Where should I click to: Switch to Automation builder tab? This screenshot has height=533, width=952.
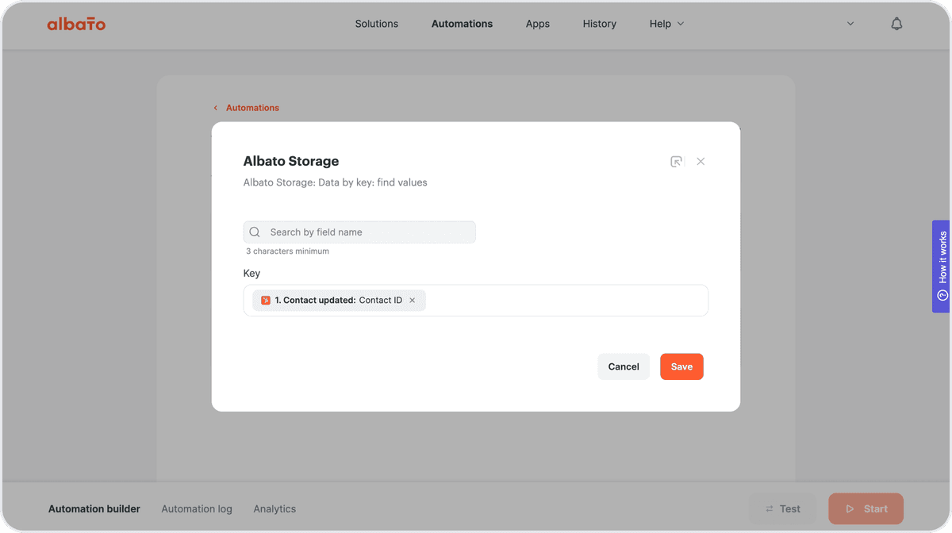click(x=94, y=509)
